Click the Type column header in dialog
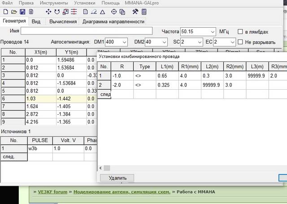This screenshot has width=287, height=204. tap(144, 67)
